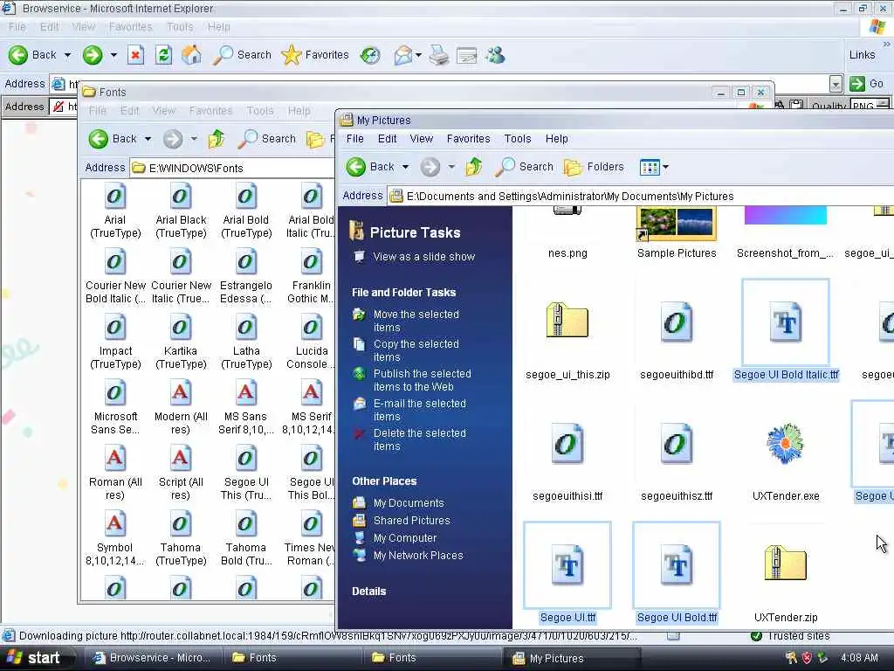The height and width of the screenshot is (671, 894).
Task: Click the taskbar clock showing 4:08 AM
Action: (x=859, y=658)
